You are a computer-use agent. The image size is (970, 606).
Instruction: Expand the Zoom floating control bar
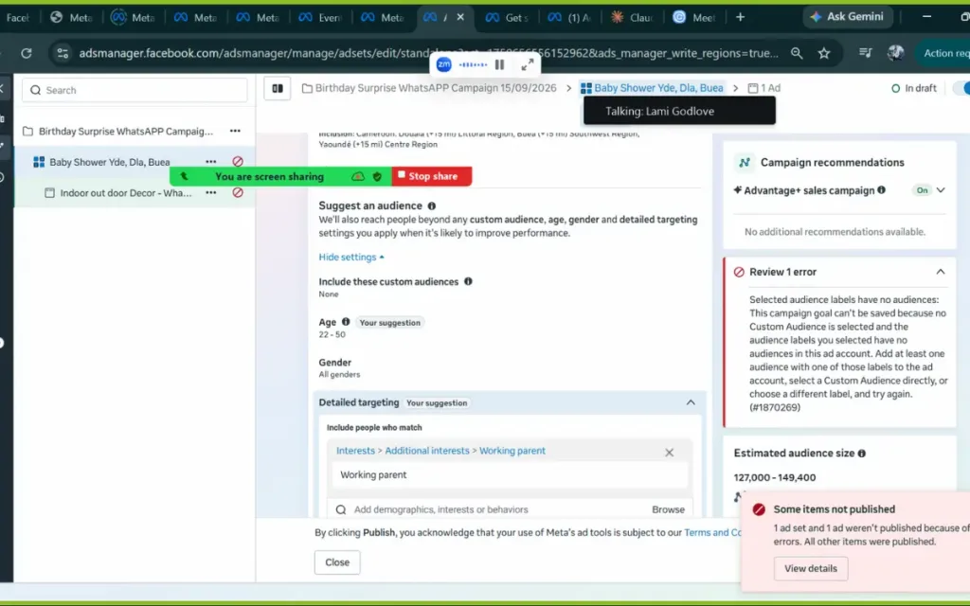pos(528,64)
